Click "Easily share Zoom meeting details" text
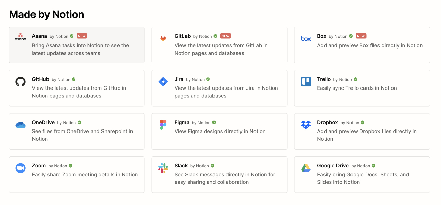The height and width of the screenshot is (205, 441). 85,175
